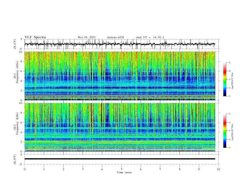246x190 pixels.
Task: Click the "-3" label on ch.2 colorbar
Action: [x=229, y=114]
